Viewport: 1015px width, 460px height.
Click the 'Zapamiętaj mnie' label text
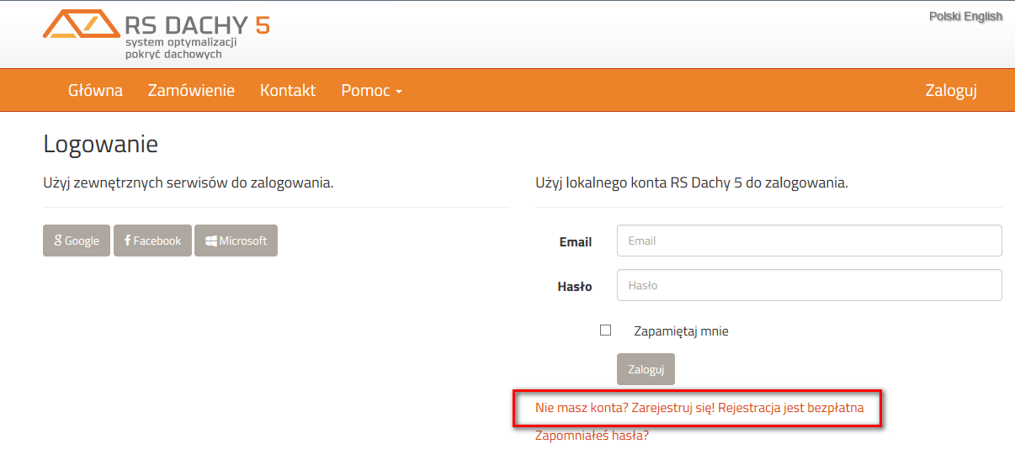(681, 331)
